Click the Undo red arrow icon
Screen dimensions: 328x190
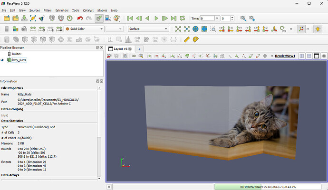pos(80,19)
